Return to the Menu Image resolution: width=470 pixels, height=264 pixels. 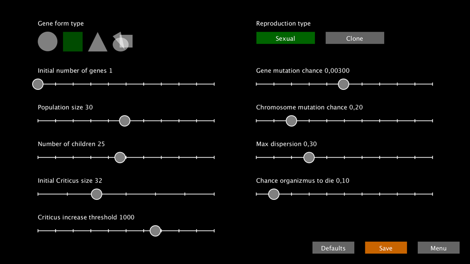tap(438, 248)
